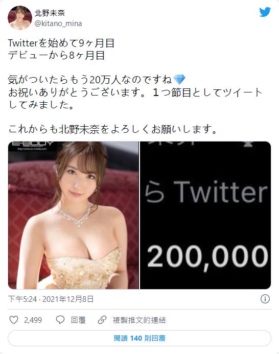Select 複製推文的連結 to copy the link

tap(139, 320)
